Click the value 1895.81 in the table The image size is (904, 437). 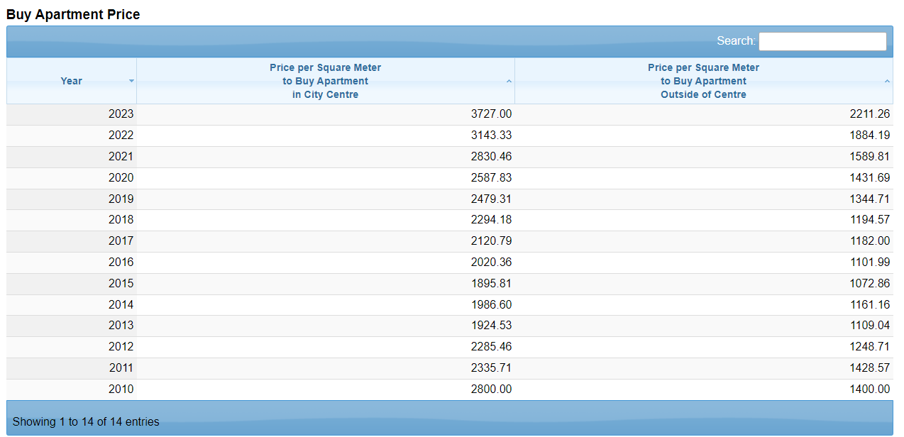tap(491, 284)
